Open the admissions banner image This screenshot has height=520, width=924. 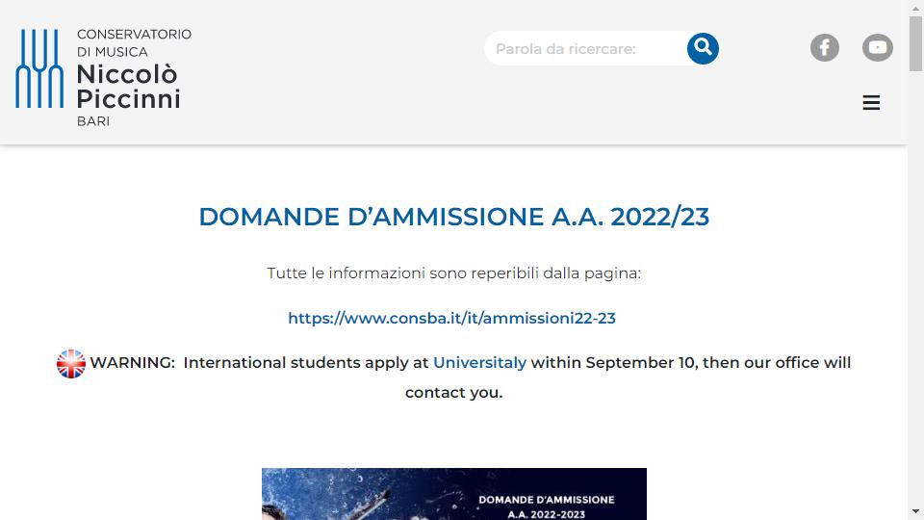[x=453, y=494]
